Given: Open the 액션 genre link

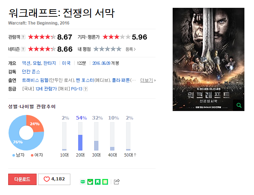Looking at the screenshot, I should [26, 63].
